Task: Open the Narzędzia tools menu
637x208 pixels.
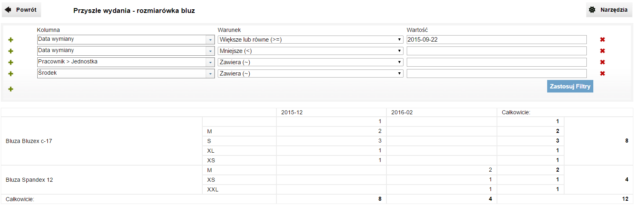Action: click(609, 10)
